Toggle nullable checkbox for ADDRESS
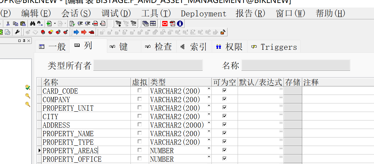Image resolution: width=374 pixels, height=164 pixels. [x=225, y=124]
